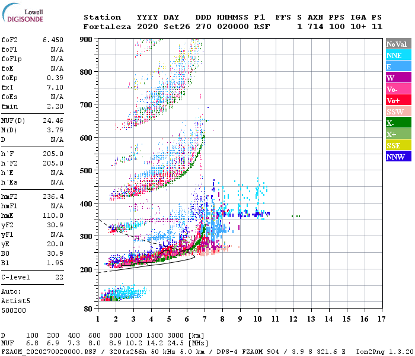The height and width of the screenshot is (356, 415).
Task: Click the Artist5 auto-scaling label
Action: click(15, 301)
